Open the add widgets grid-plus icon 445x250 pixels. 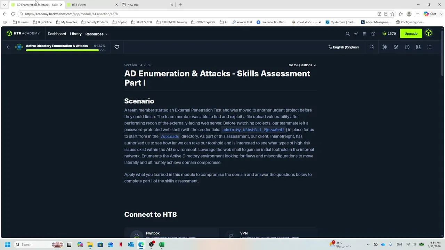(x=418, y=47)
